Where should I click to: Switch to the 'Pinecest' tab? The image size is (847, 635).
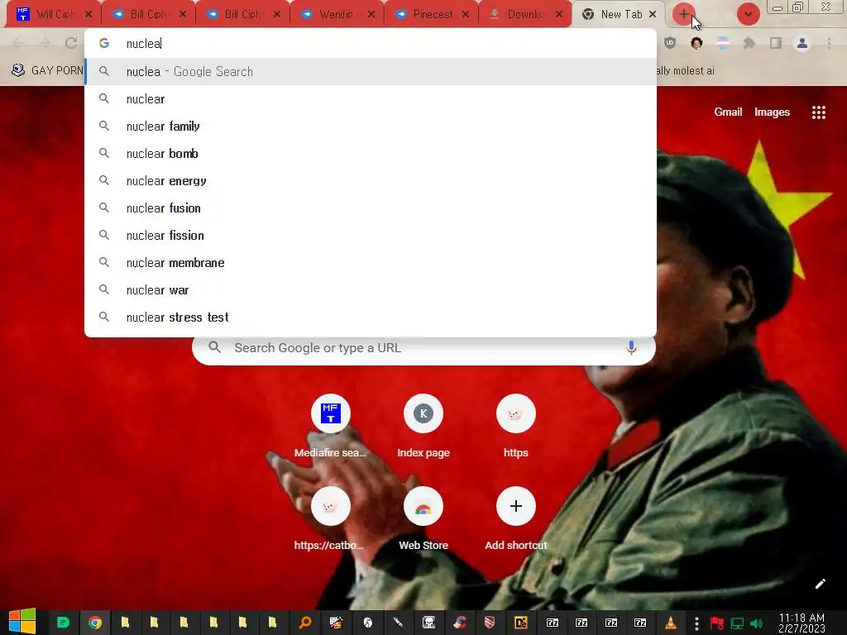click(x=432, y=14)
